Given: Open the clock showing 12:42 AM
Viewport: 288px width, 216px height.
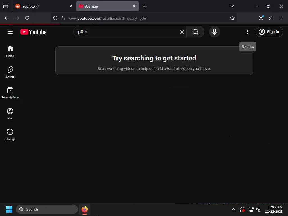Looking at the screenshot, I should point(274,209).
